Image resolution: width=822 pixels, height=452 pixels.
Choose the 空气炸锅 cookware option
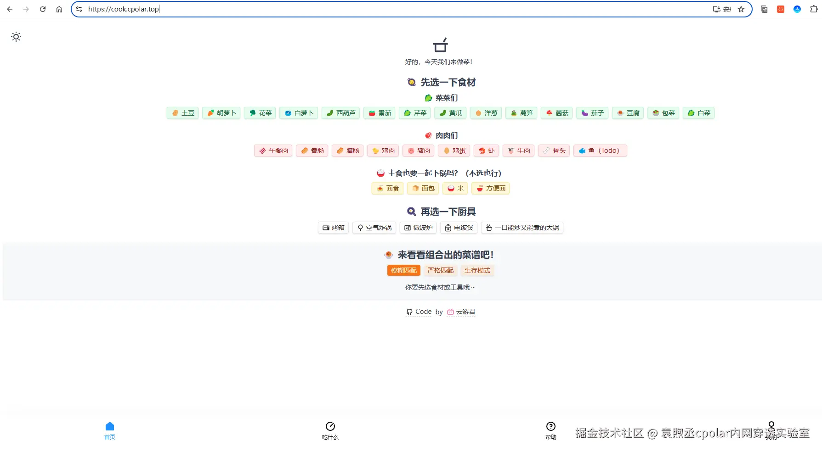[374, 228]
